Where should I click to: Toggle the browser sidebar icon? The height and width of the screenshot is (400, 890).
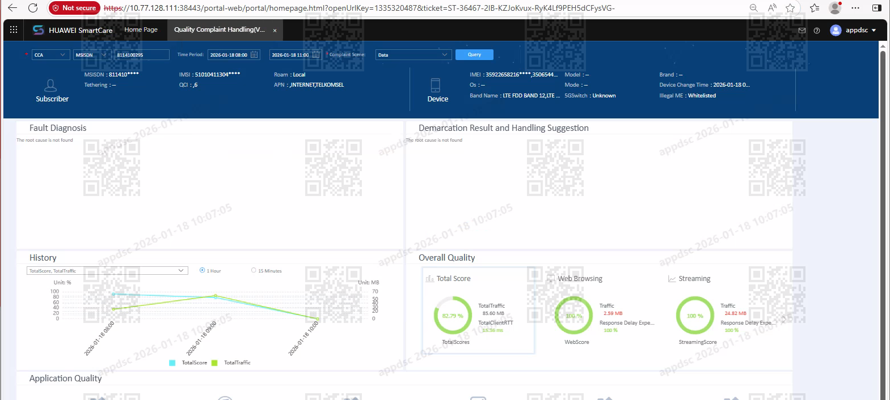click(876, 8)
